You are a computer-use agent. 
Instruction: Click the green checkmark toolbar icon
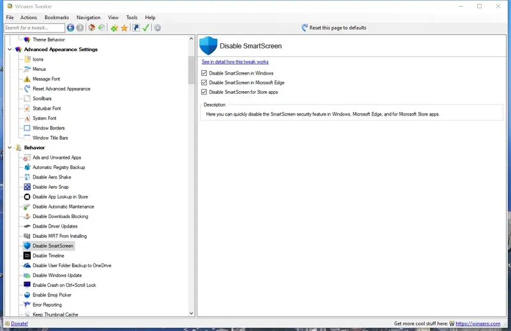point(146,27)
